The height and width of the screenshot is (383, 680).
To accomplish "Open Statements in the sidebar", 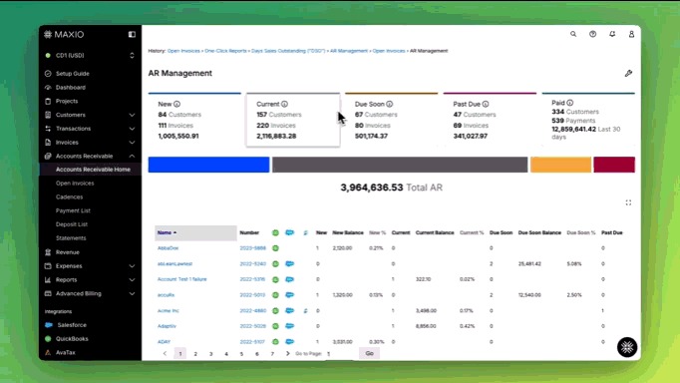I will pyautogui.click(x=71, y=238).
